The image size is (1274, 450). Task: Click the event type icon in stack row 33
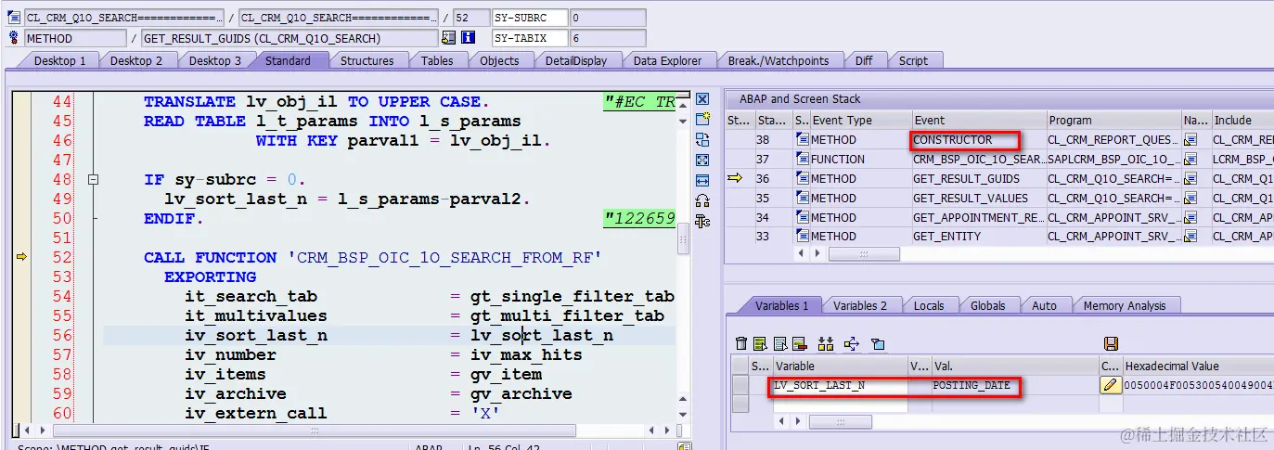pyautogui.click(x=803, y=237)
